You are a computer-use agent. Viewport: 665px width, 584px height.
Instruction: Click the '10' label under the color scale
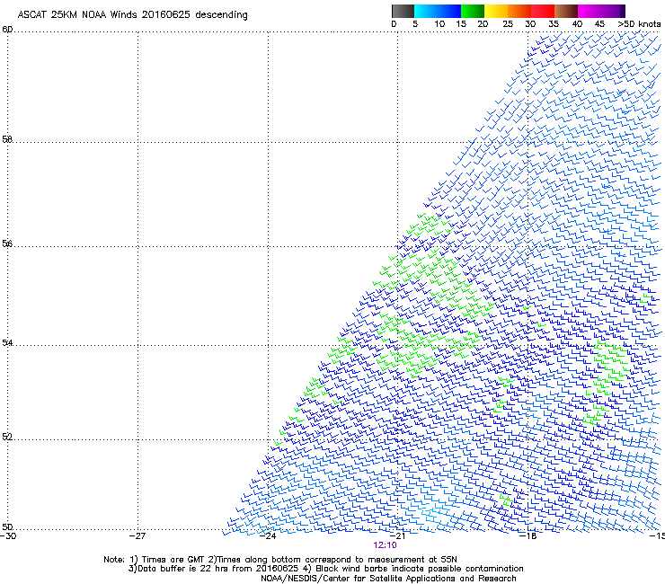[x=439, y=24]
